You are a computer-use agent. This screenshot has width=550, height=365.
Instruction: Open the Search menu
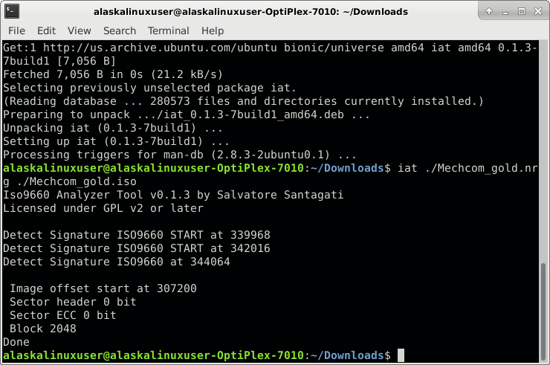[x=120, y=30]
